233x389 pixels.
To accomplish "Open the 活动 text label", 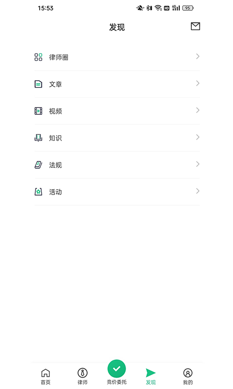I will click(55, 192).
